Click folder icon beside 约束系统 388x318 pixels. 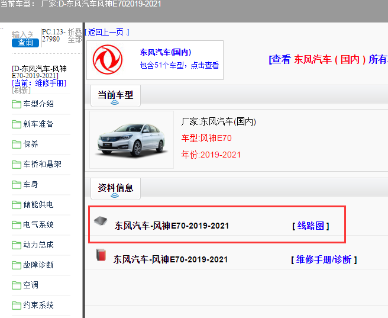click(17, 306)
